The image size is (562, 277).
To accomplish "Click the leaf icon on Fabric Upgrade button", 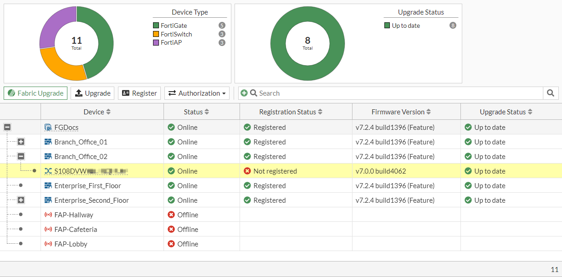I will click(11, 93).
